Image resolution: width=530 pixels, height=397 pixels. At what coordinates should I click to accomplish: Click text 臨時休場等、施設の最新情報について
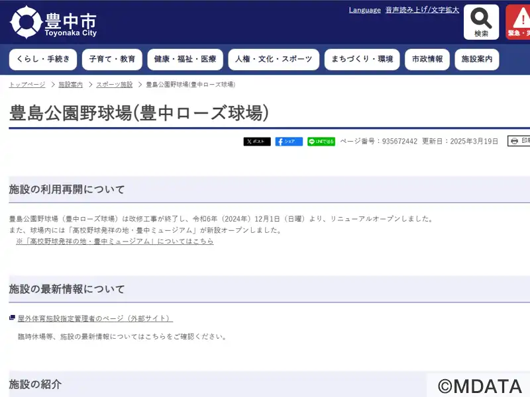click(77, 337)
